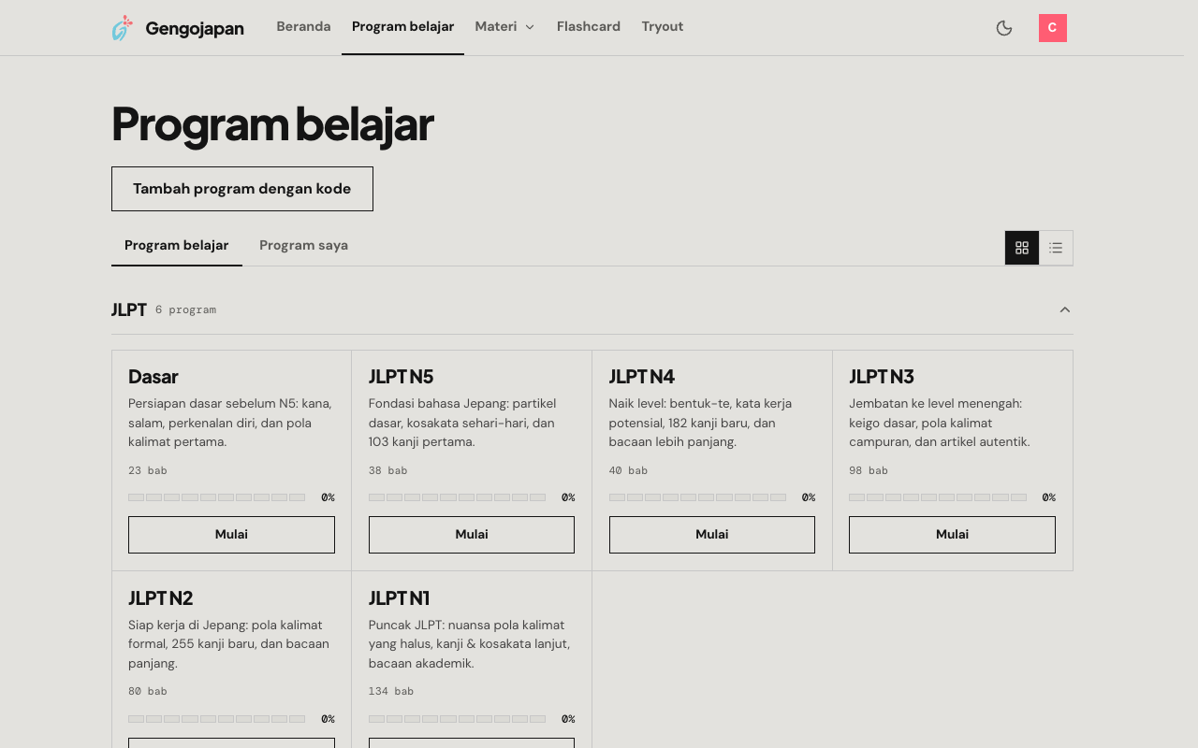
Task: Click the '80 bab' chapter count
Action: tap(148, 692)
